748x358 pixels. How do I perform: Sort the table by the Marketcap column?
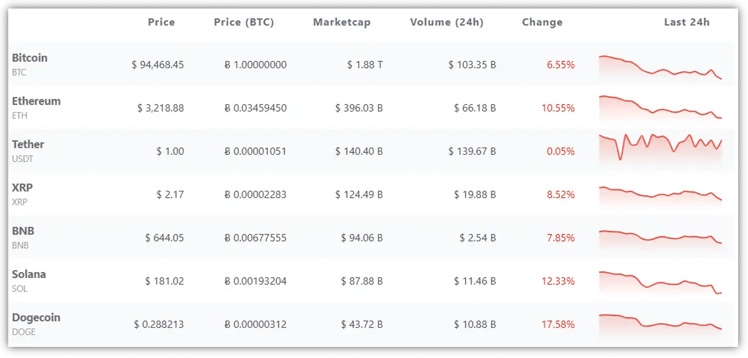coord(342,22)
